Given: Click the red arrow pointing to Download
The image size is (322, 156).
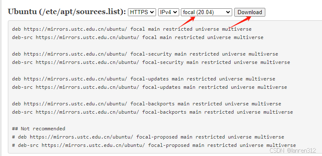Looking at the screenshot, I should [240, 22].
